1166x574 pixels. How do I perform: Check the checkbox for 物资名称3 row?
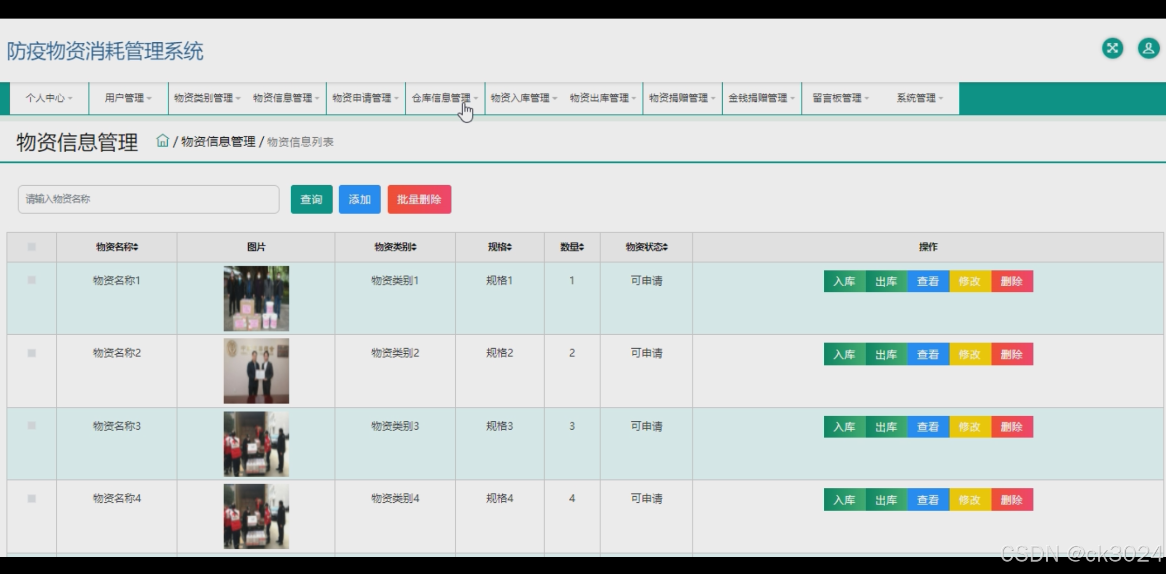(x=31, y=426)
